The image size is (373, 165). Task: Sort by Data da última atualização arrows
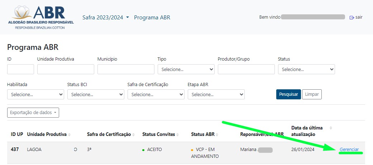(331, 128)
